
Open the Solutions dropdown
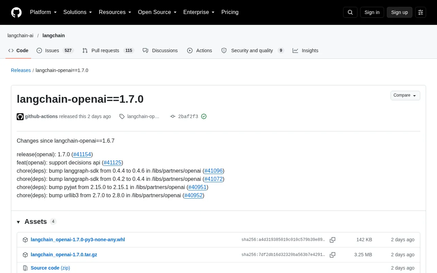pyautogui.click(x=78, y=12)
